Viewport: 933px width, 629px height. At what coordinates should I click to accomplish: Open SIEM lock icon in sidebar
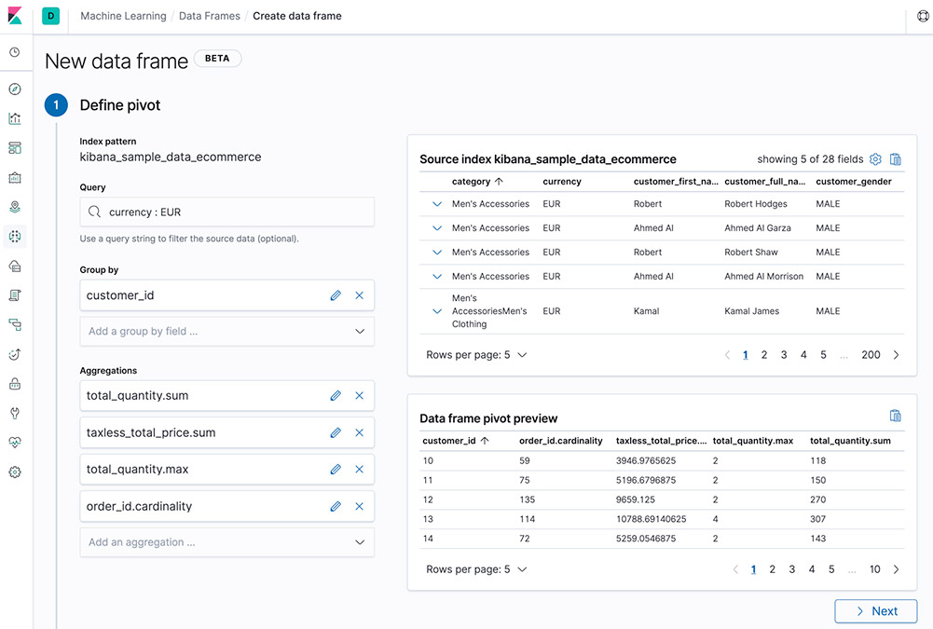pyautogui.click(x=15, y=384)
